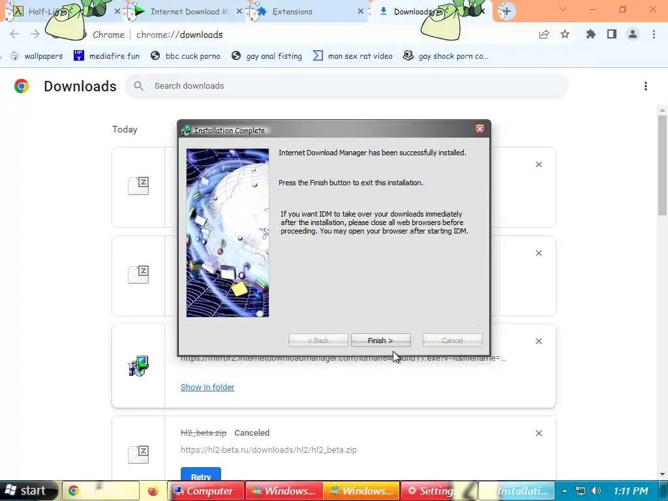
Task: Open the Downloads page more-actions menu
Action: pos(646,86)
